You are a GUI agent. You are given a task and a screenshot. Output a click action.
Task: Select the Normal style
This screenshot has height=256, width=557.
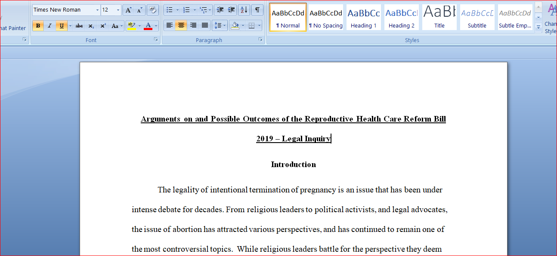pos(288,18)
